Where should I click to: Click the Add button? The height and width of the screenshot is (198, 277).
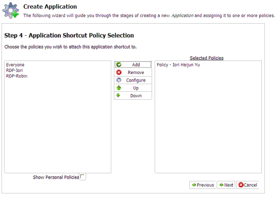(133, 64)
